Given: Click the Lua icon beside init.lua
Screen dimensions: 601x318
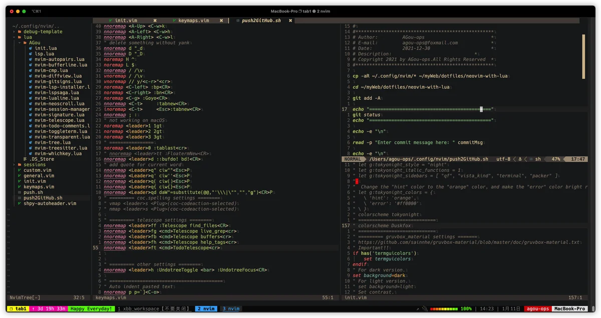Looking at the screenshot, I should [31, 48].
